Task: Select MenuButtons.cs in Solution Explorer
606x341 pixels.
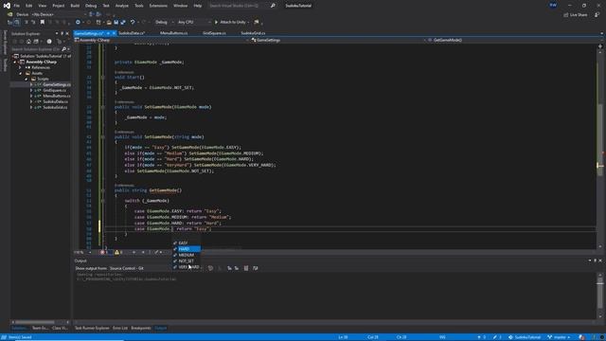Action: 57,96
